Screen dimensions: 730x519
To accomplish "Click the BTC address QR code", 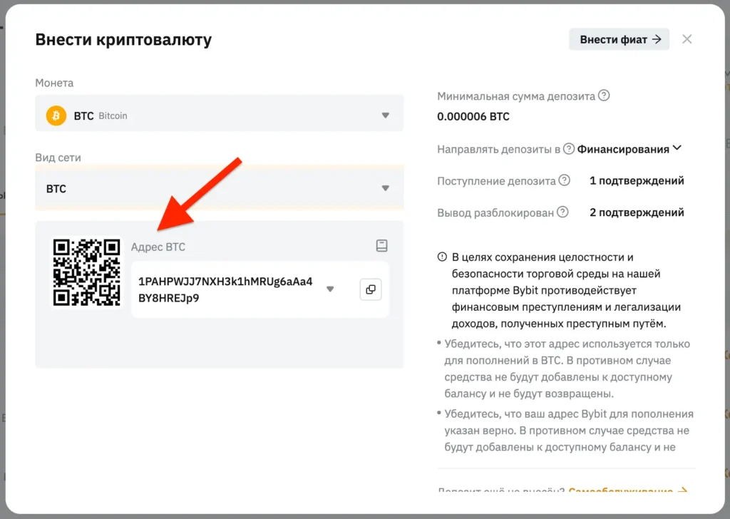I will pos(86,273).
